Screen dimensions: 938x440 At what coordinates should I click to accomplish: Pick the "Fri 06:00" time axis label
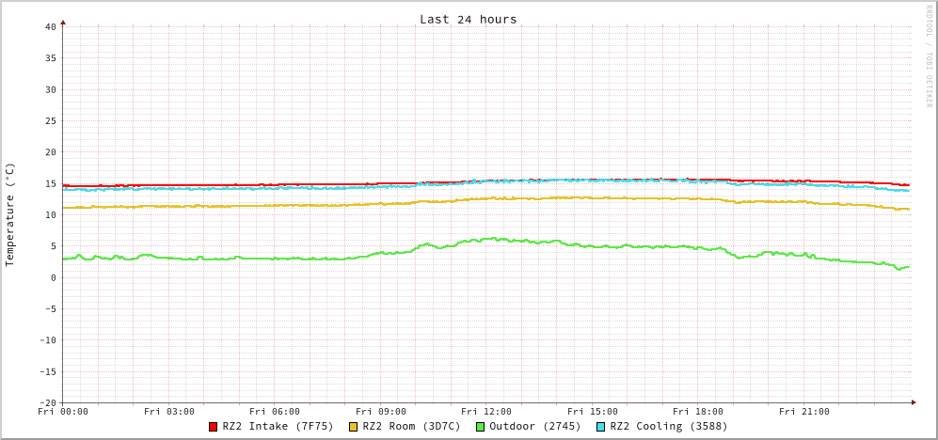click(275, 411)
